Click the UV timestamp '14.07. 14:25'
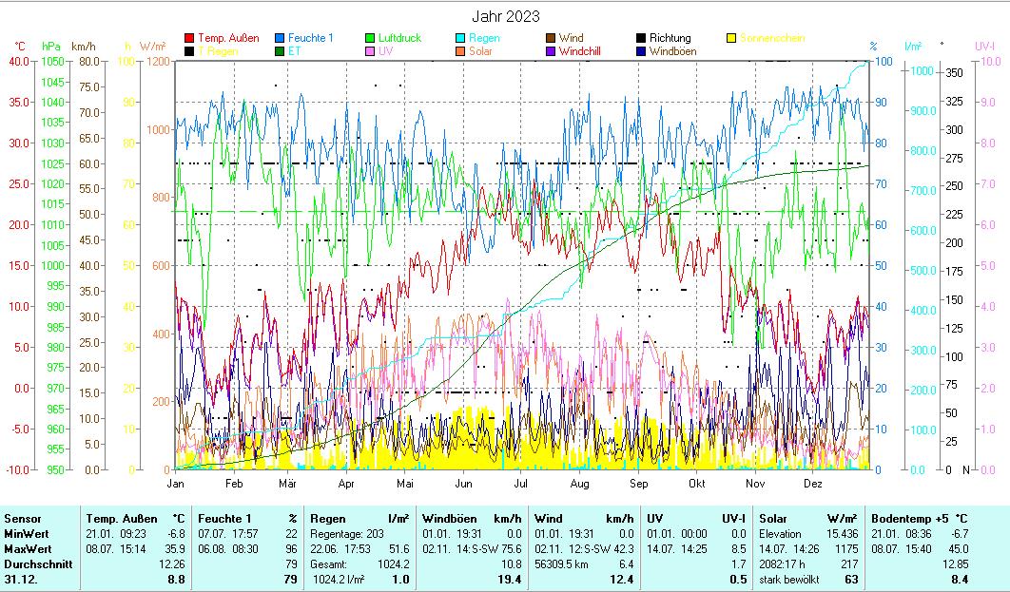Image resolution: width=1010 pixels, height=592 pixels. 677,549
